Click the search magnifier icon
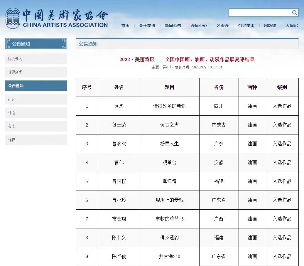 pos(294,13)
